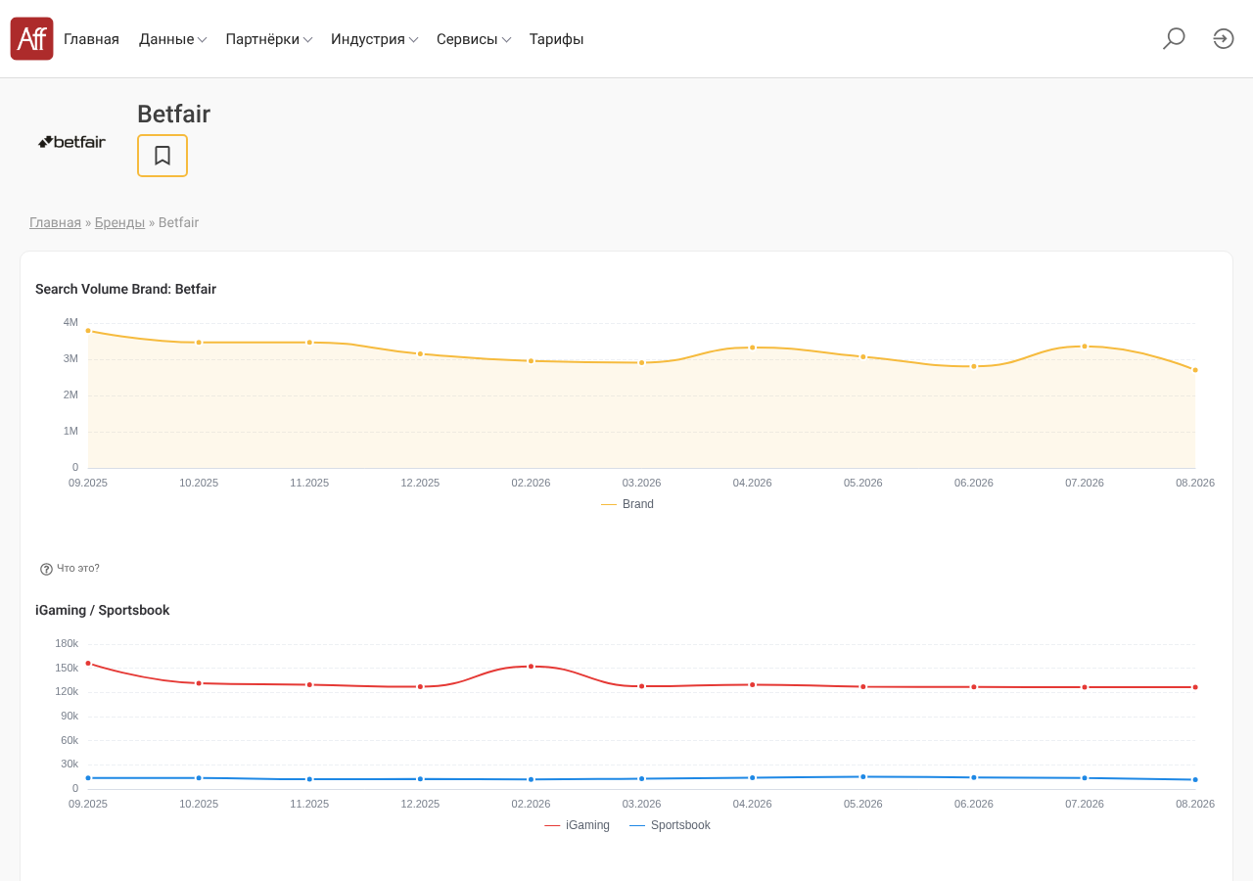Click the 08.2026 point on Brand chart
Image resolution: width=1253 pixels, height=881 pixels.
click(x=1195, y=370)
